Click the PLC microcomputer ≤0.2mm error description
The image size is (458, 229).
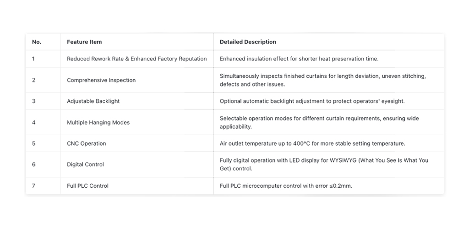pyautogui.click(x=286, y=186)
